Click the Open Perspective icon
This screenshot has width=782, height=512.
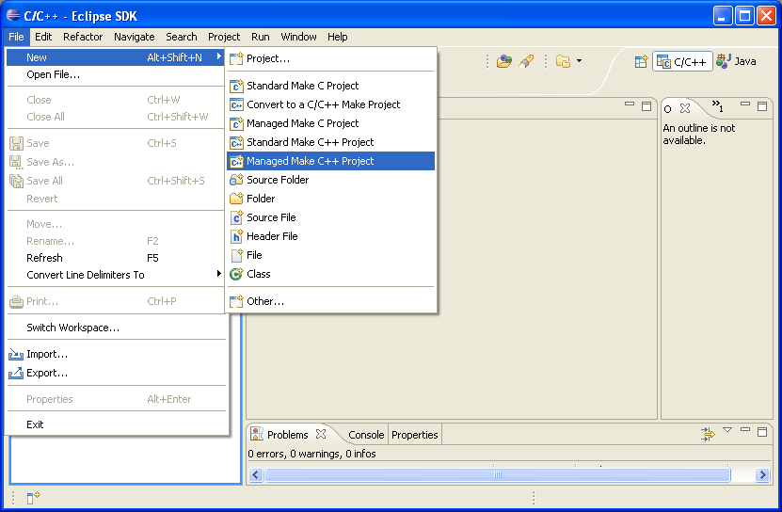[x=641, y=61]
